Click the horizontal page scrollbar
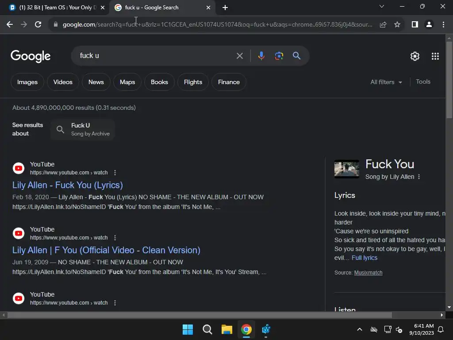Screen dimensions: 453x340 200,315
